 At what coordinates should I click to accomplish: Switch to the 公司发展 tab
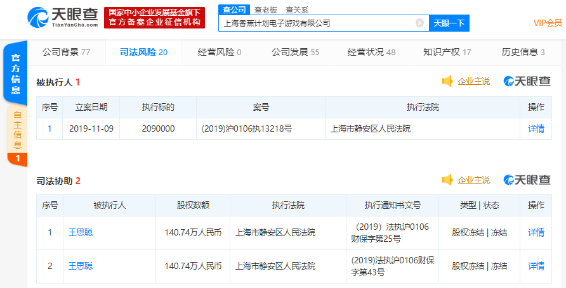296,52
